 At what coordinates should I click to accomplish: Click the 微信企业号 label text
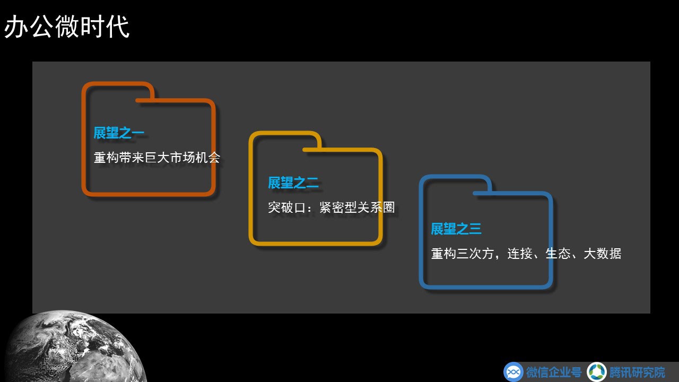pos(554,372)
